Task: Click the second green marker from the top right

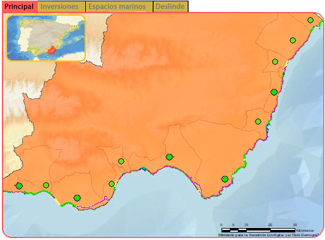Action: [293, 40]
